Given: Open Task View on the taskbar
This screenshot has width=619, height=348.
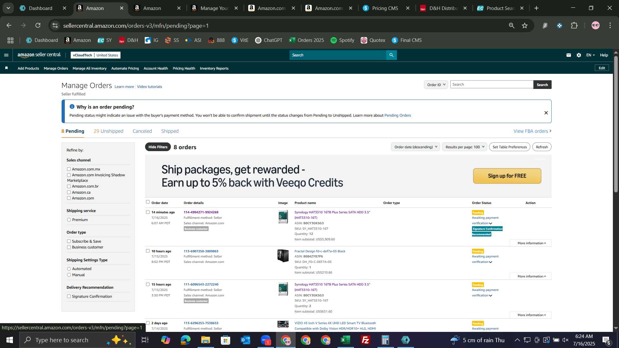Looking at the screenshot, I should point(145,340).
